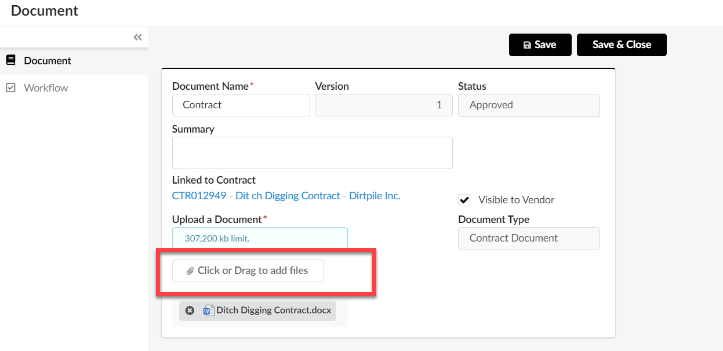
Task: Open the Ditch Digging Contract.docx file name
Action: [274, 310]
